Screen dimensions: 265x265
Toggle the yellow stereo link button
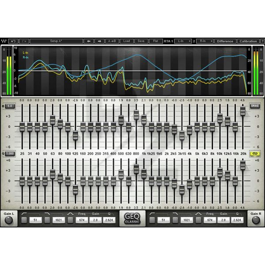click(255, 154)
